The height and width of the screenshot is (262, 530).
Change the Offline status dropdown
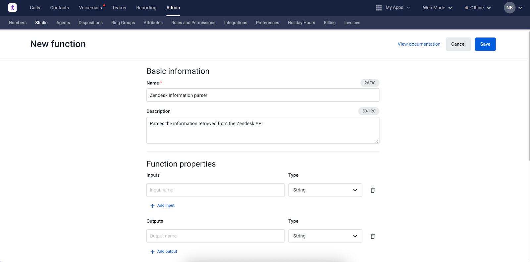(478, 8)
